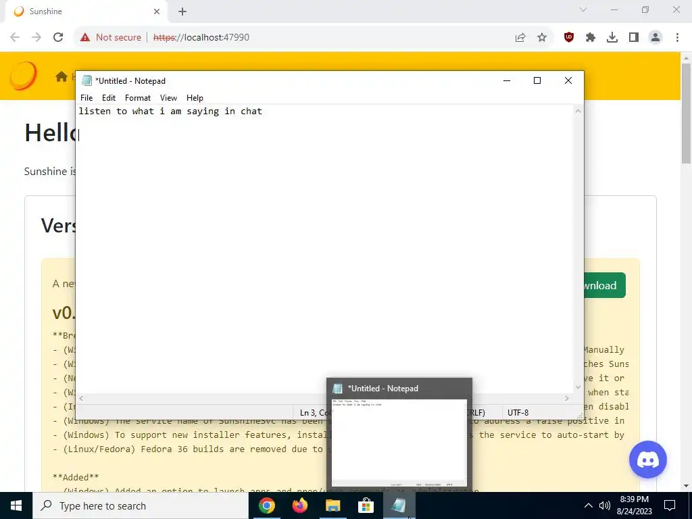Click Notepad horizontal scrollbar right arrow

pos(567,399)
